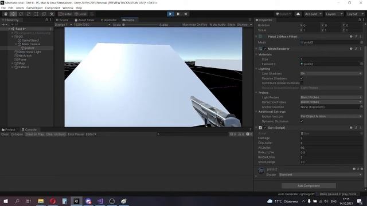Open the Component menu
Viewport: 367px width, 206px height.
pos(52,8)
